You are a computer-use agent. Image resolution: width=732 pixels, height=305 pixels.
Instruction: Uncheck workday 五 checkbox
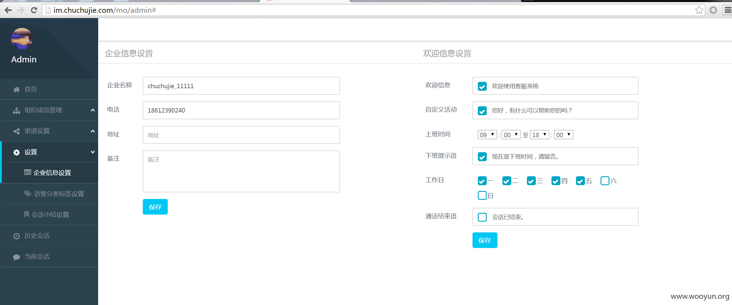pos(580,181)
